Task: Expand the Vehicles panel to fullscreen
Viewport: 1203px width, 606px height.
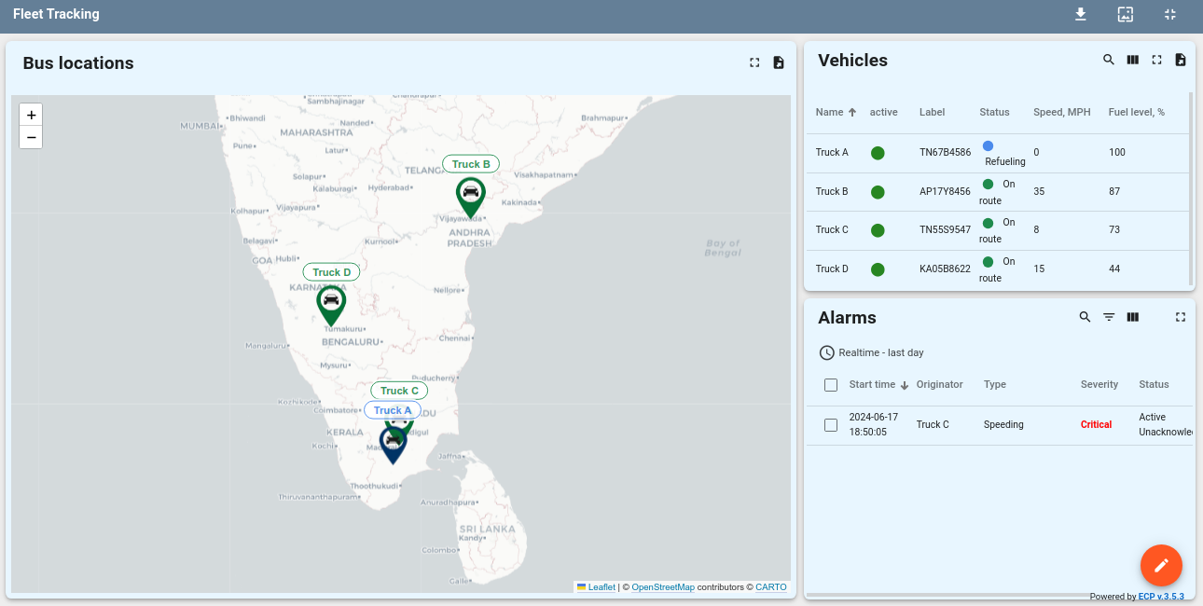Action: click(x=1156, y=59)
